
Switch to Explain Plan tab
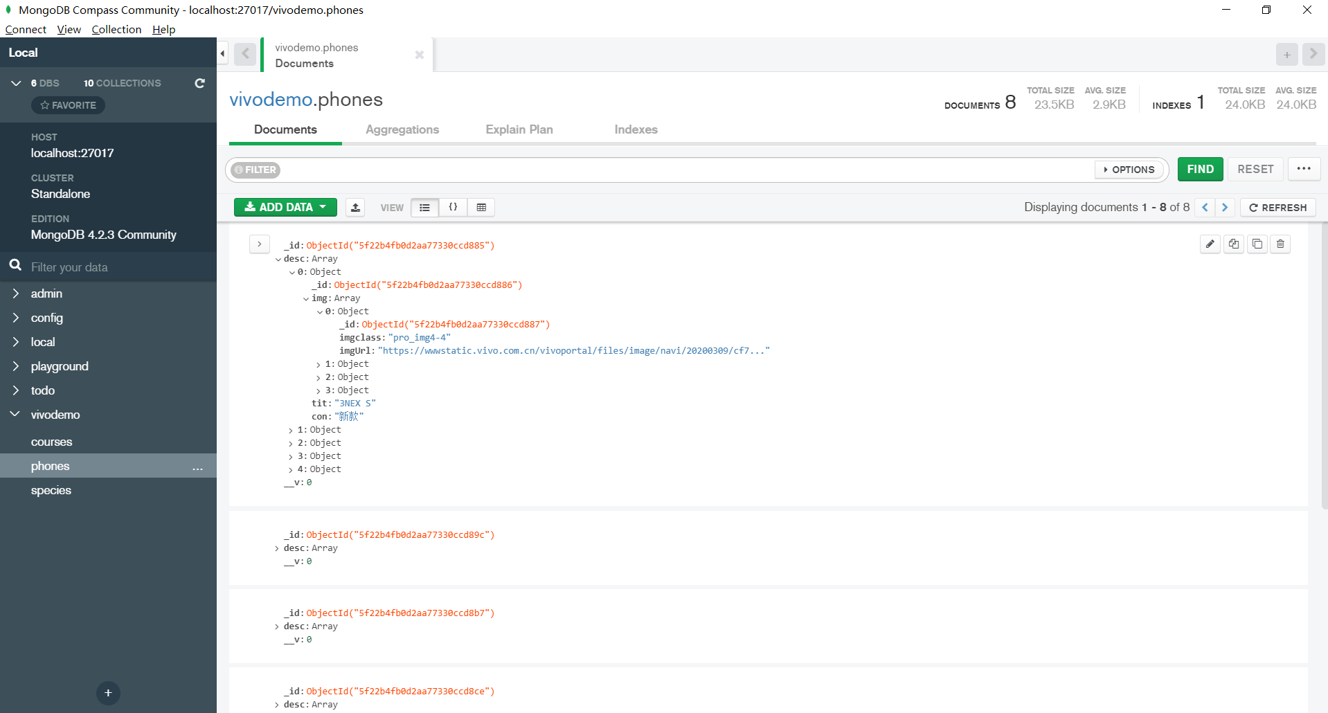click(519, 129)
